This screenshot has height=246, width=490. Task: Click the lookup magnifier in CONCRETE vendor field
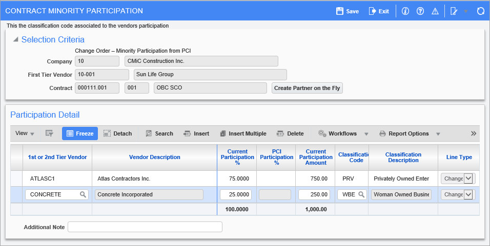[x=83, y=194]
